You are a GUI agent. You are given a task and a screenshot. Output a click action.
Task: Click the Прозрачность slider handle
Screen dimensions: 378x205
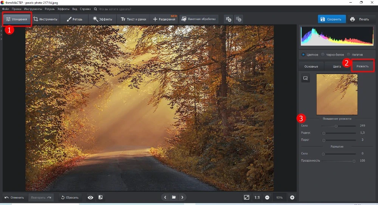click(x=354, y=161)
